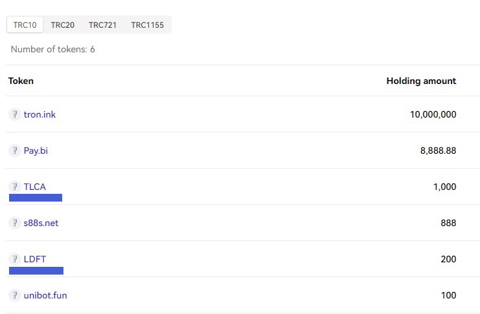
Task: Click the s88s.net token placeholder icon
Action: (x=14, y=223)
